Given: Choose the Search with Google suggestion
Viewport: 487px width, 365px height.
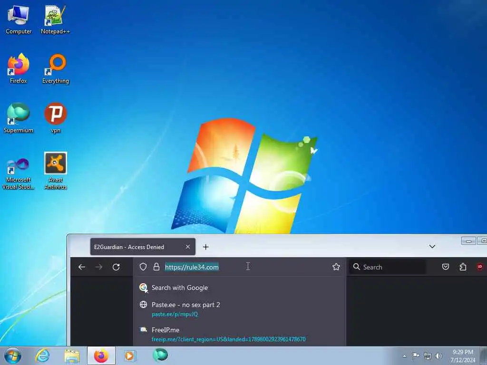Looking at the screenshot, I should 240,288.
